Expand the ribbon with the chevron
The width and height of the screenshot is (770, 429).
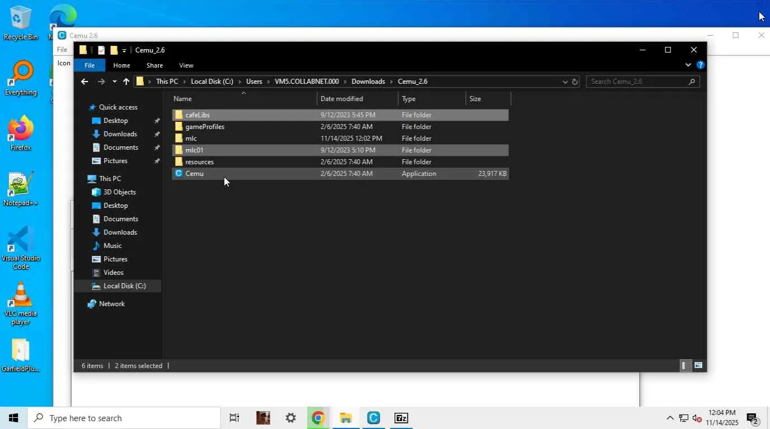coord(688,65)
